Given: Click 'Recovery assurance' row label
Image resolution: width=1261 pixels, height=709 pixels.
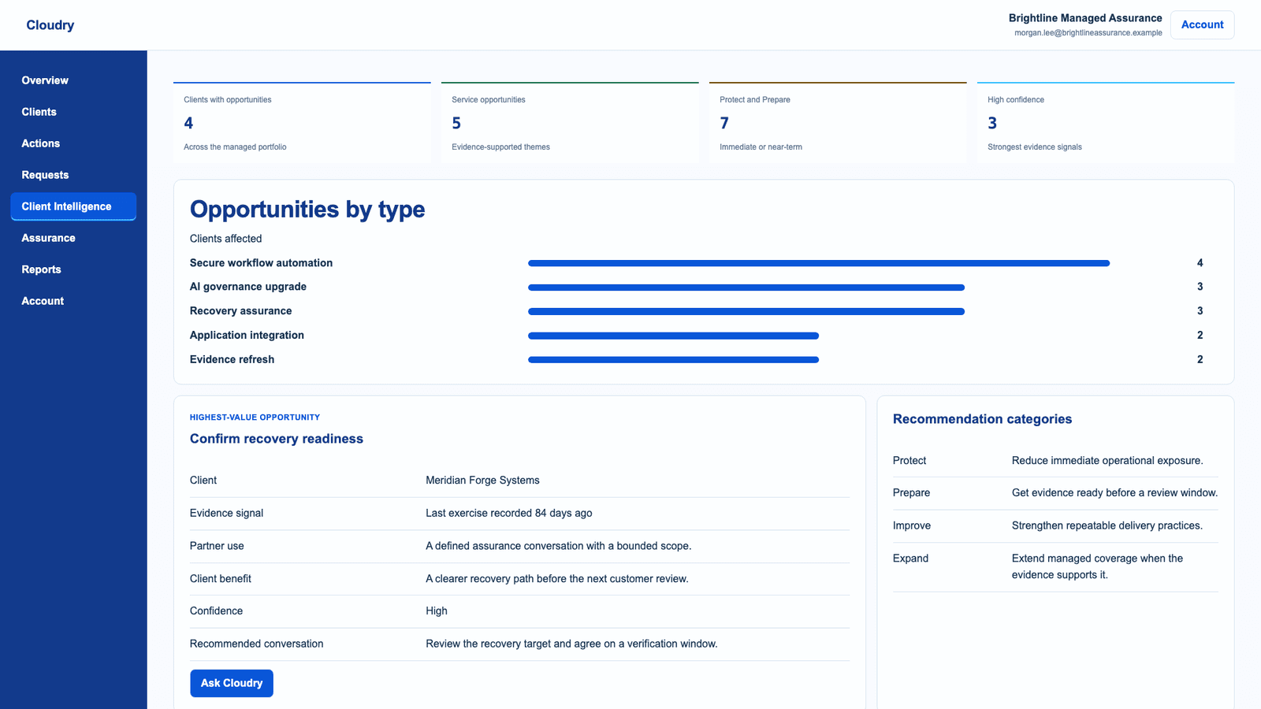Looking at the screenshot, I should pos(240,311).
